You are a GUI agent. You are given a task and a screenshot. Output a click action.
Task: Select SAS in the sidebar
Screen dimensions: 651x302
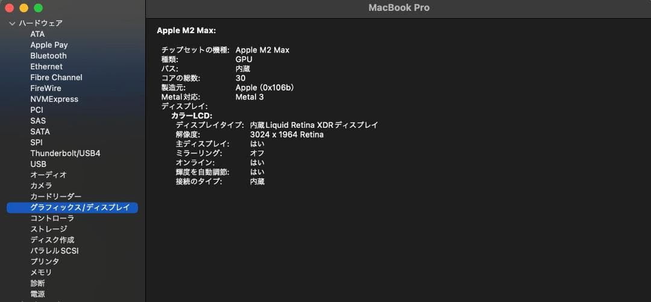38,121
